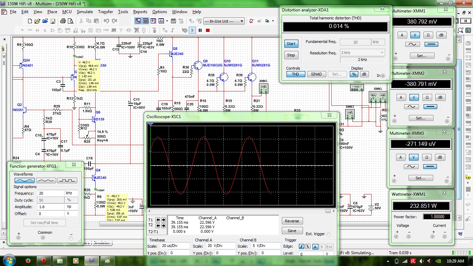This screenshot has width=473, height=266.
Task: Place a transistor component from toolbar
Action: (45, 30)
